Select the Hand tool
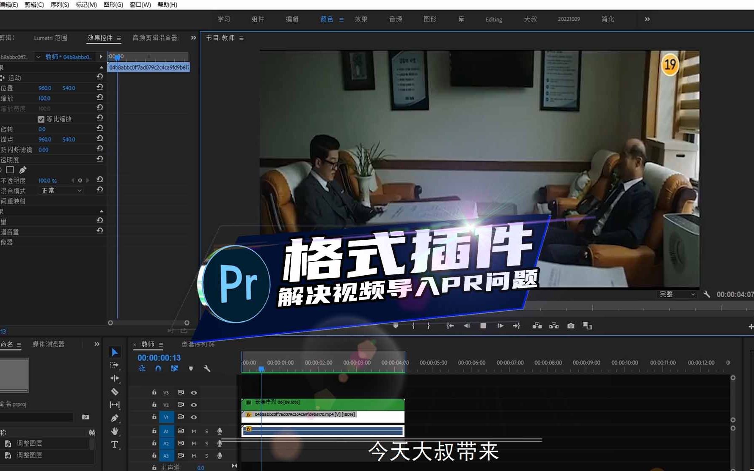The width and height of the screenshot is (754, 471). [x=114, y=431]
